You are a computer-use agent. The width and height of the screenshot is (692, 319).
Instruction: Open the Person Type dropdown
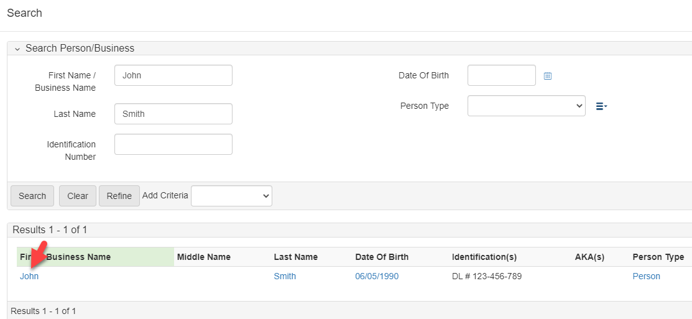[526, 106]
